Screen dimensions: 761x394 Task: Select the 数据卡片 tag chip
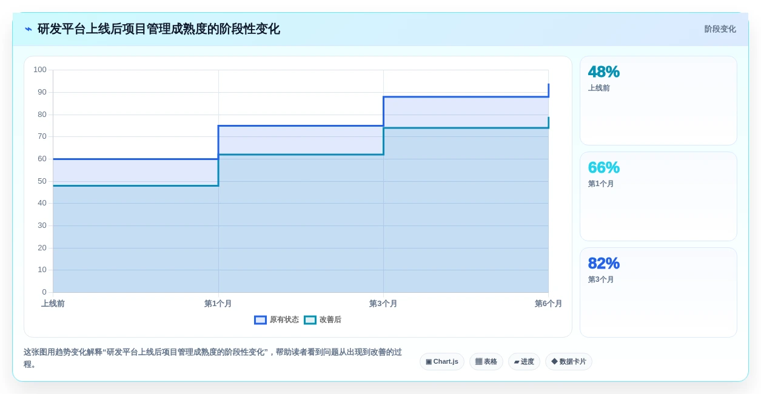click(x=569, y=362)
